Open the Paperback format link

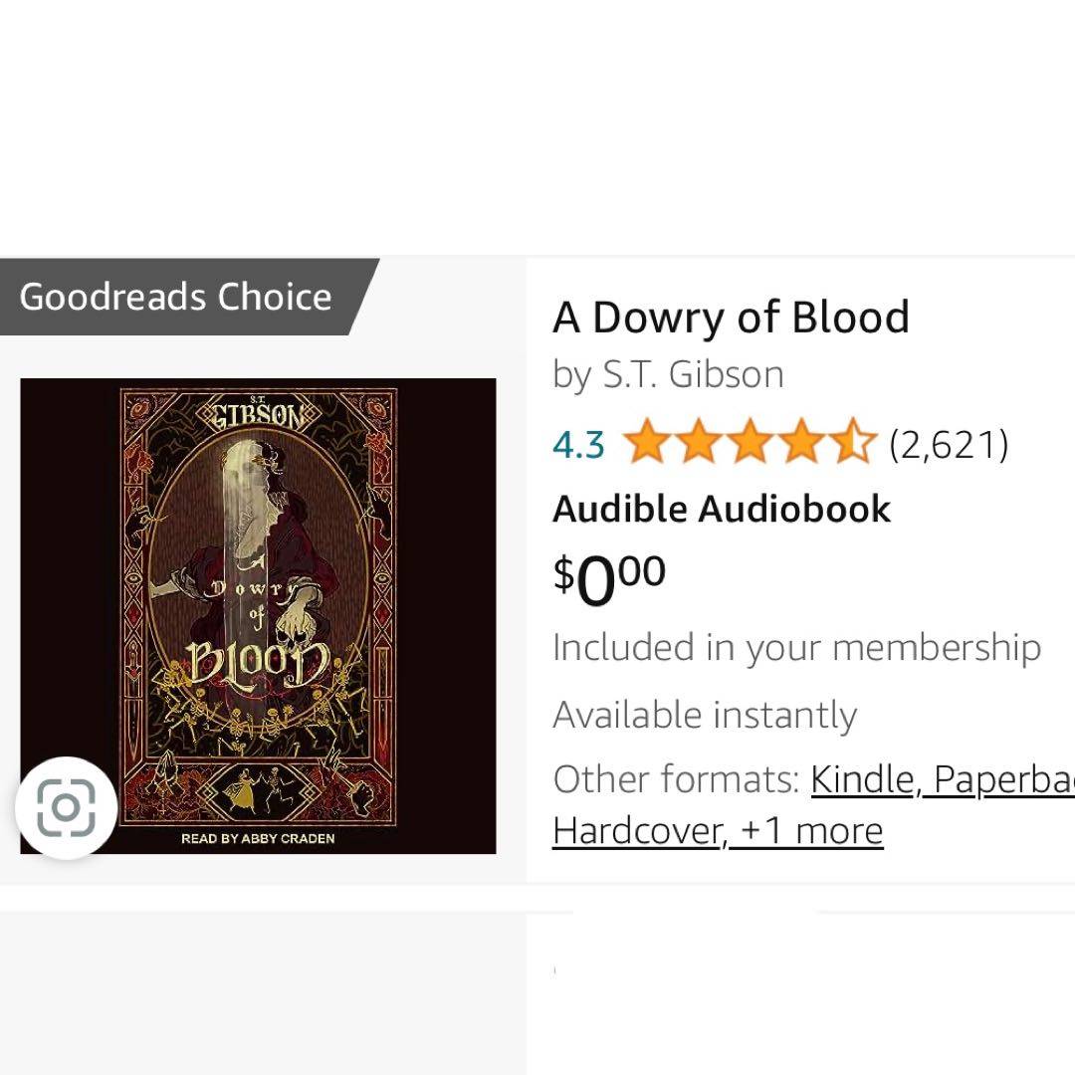click(x=1005, y=780)
